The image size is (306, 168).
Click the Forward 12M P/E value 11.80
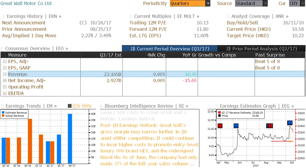[x=202, y=29]
